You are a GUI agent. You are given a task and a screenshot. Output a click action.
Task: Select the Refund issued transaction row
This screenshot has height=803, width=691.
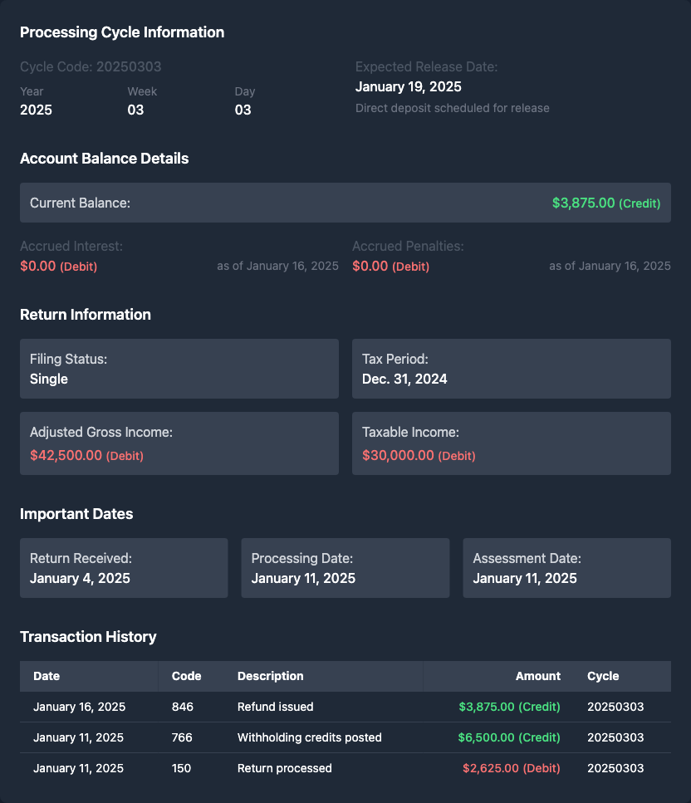click(x=345, y=707)
